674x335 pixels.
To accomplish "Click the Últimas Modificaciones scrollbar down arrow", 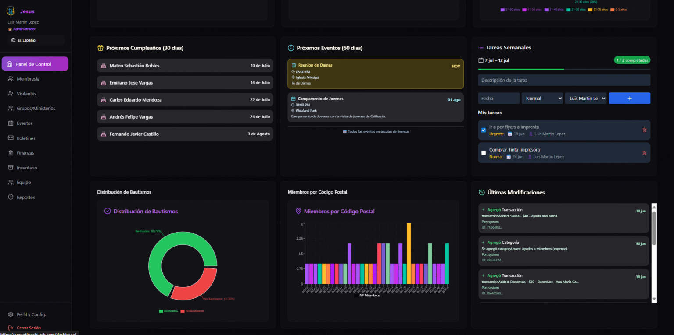I will pos(654,299).
